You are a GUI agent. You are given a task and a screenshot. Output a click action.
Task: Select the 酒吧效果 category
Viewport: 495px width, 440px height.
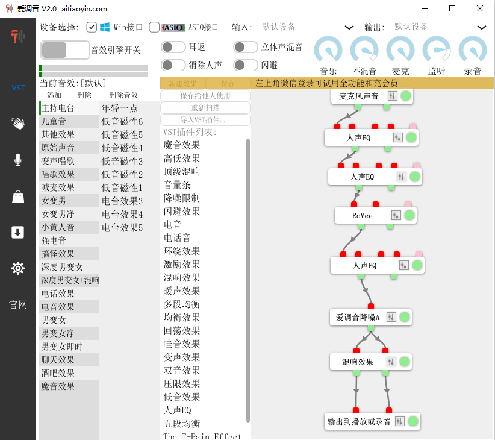point(69,373)
